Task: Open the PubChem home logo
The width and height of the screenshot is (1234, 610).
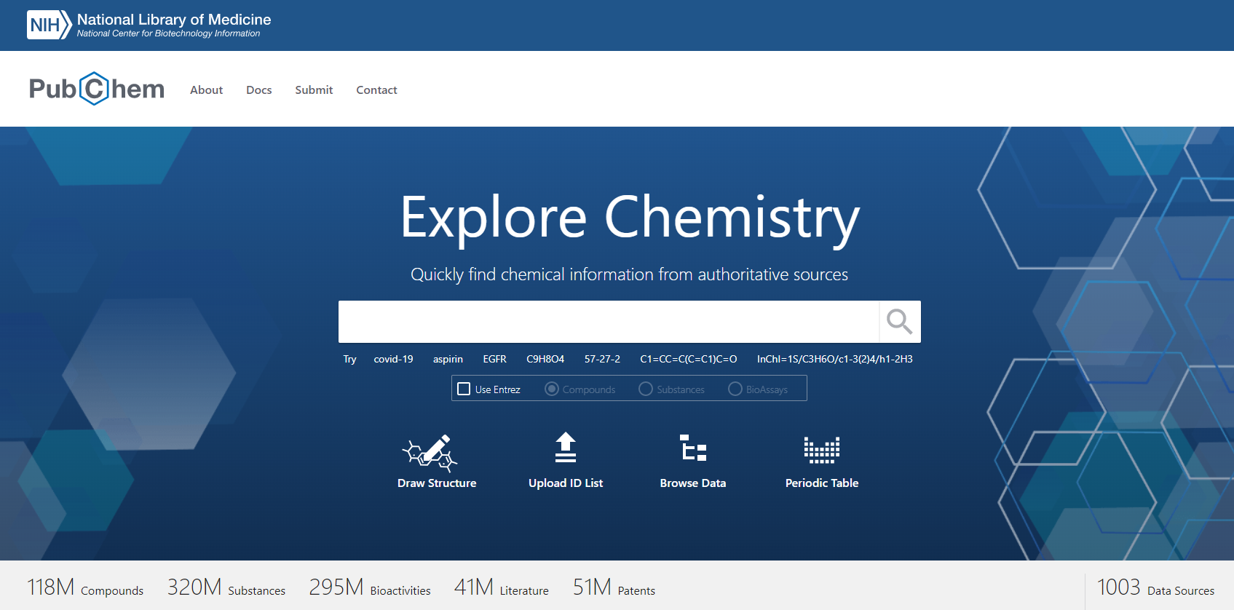Action: pos(97,89)
